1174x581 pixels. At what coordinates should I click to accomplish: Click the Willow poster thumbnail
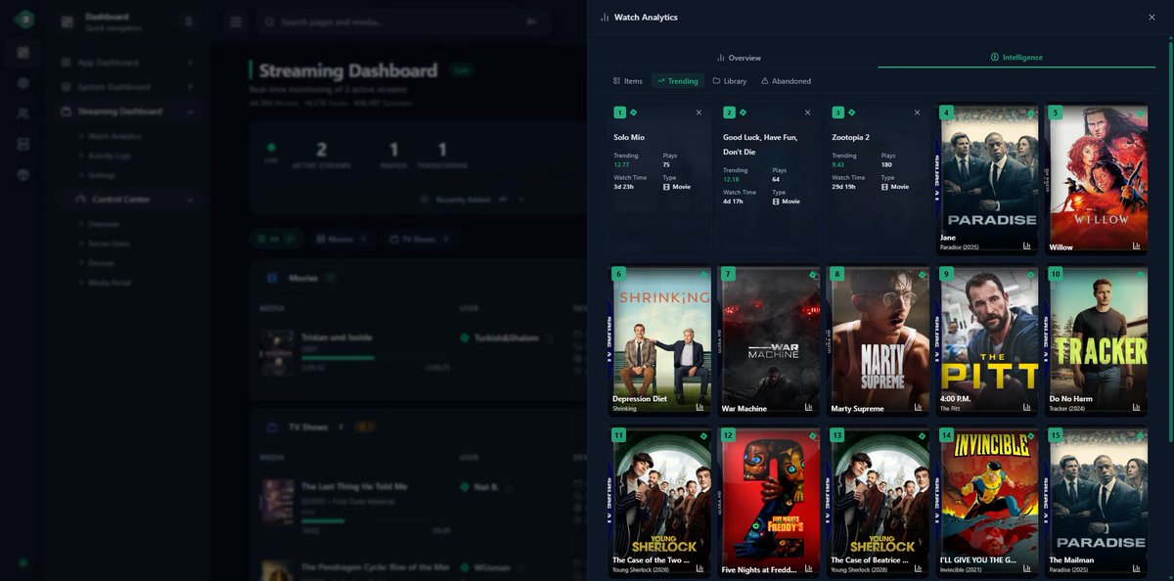[1097, 179]
